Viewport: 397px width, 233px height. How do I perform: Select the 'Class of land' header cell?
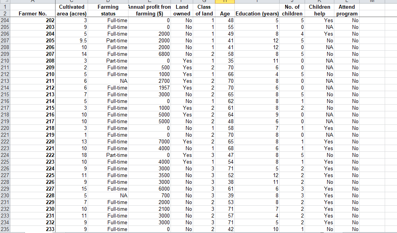pyautogui.click(x=204, y=10)
